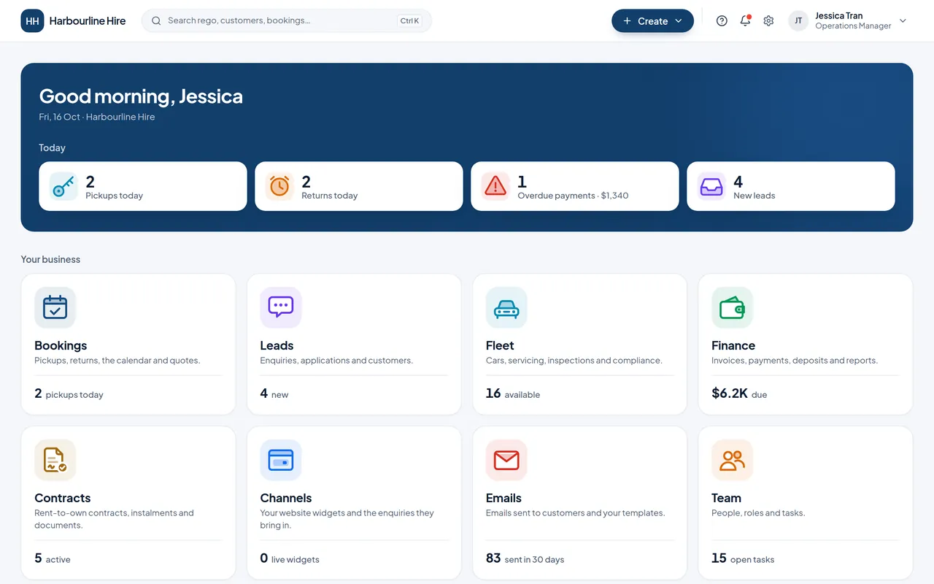This screenshot has height=584, width=934.
Task: Click the Channels widget icon
Action: coord(281,460)
